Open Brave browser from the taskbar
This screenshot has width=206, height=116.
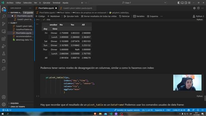[x=95, y=114]
